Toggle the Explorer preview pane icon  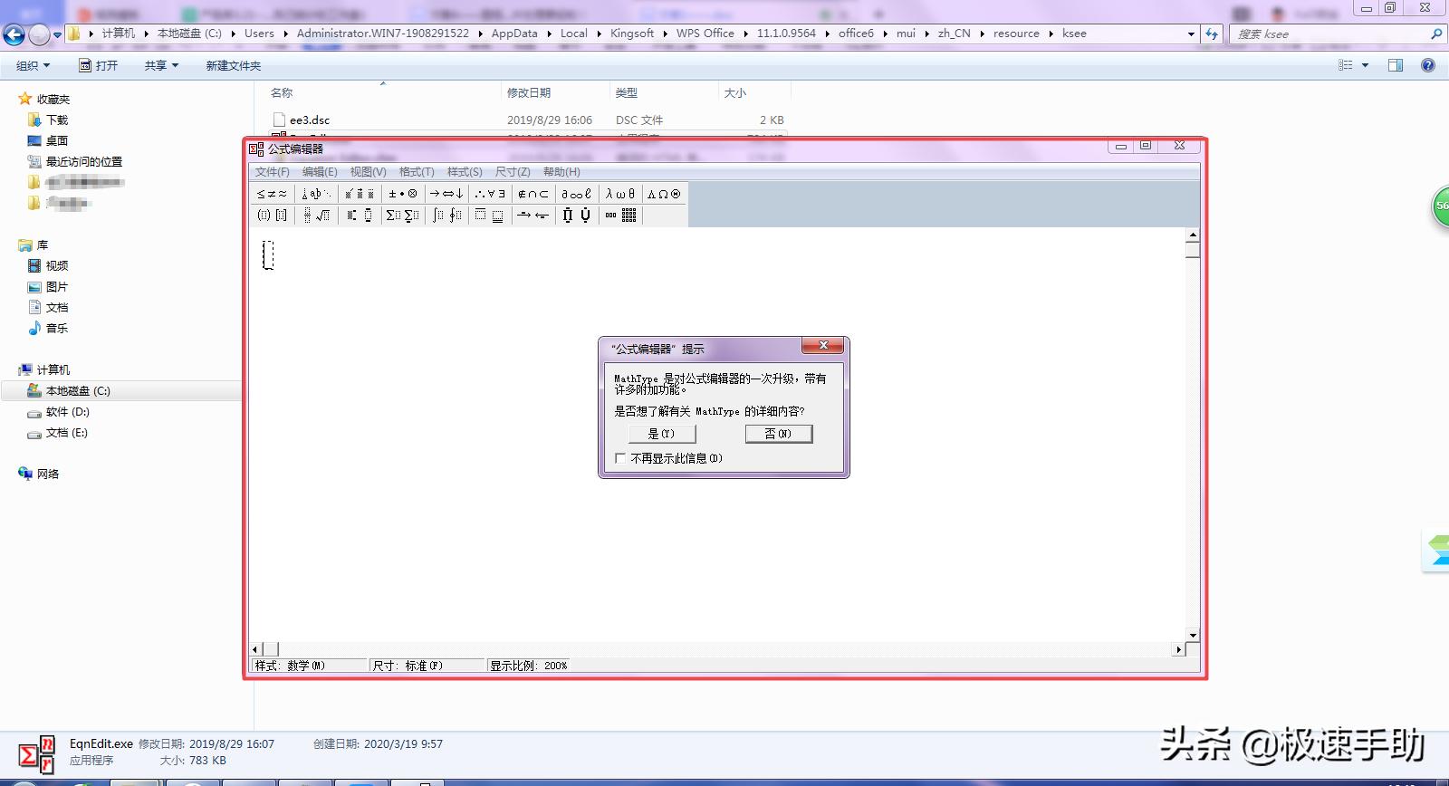[1396, 65]
